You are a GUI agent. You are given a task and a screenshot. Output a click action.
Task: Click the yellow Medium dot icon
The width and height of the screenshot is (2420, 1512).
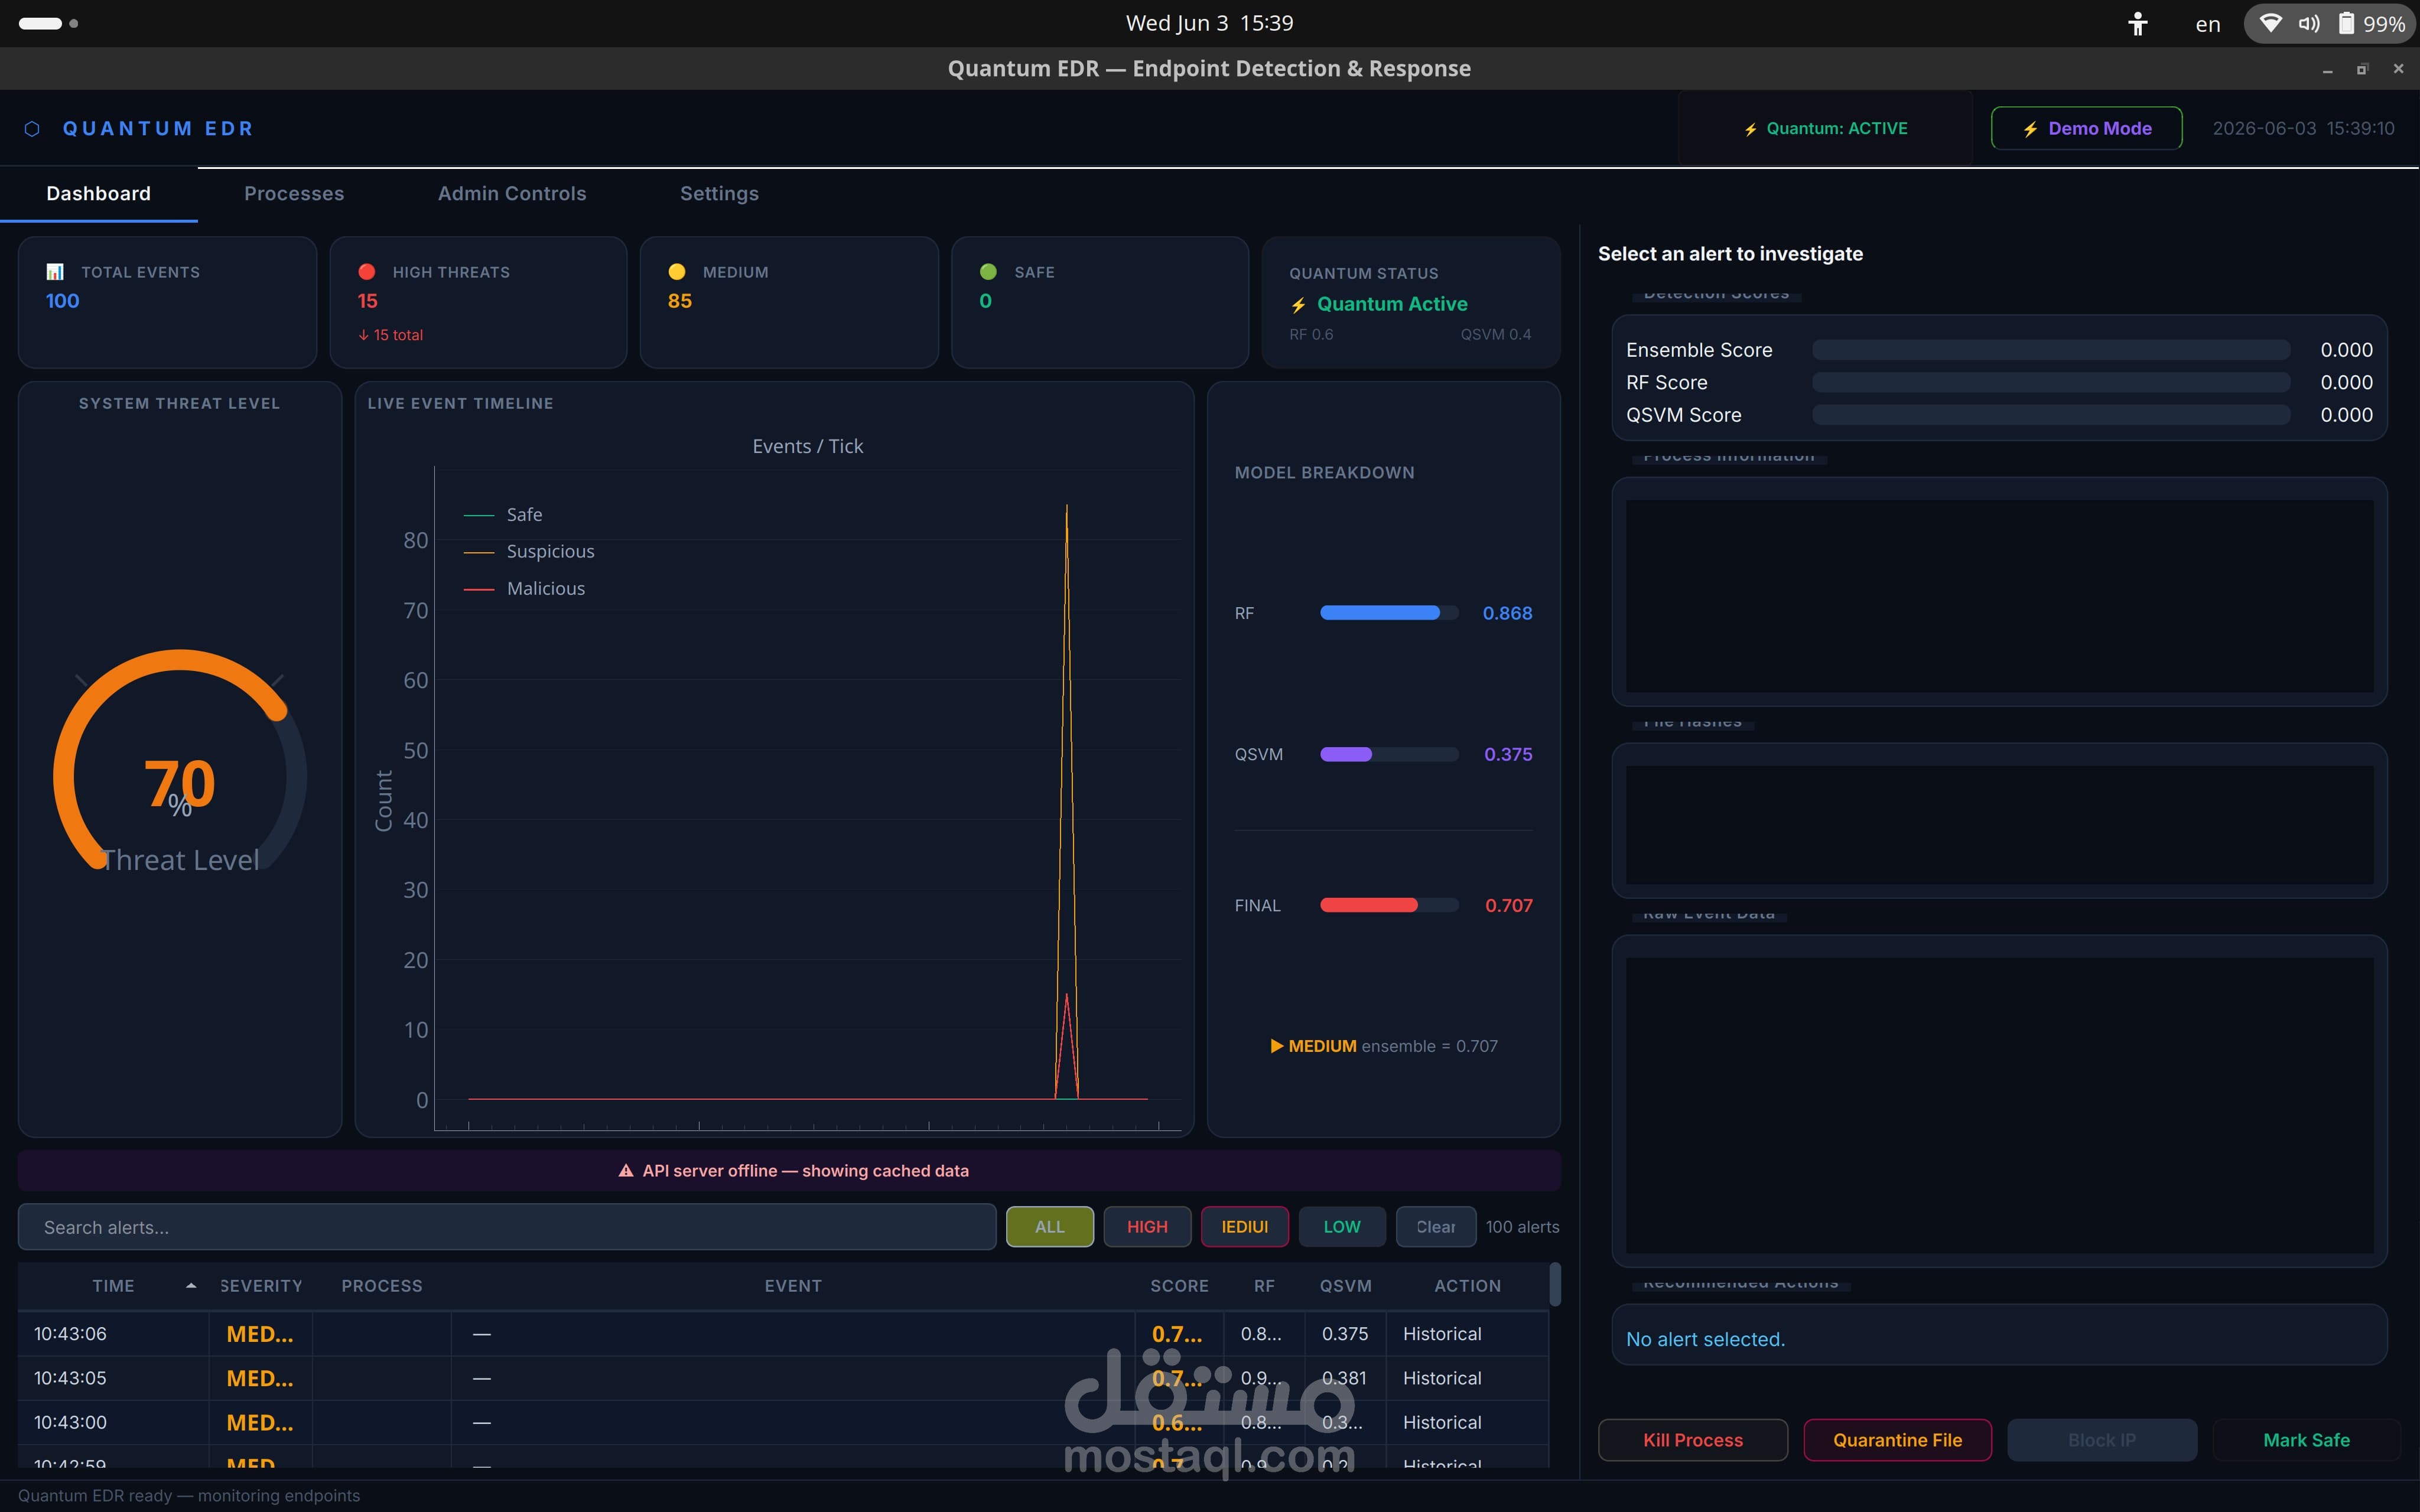[x=677, y=272]
